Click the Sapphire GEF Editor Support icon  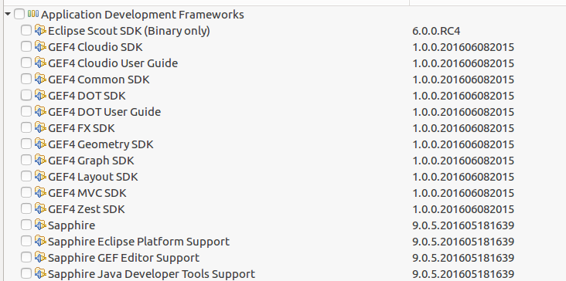click(x=40, y=257)
